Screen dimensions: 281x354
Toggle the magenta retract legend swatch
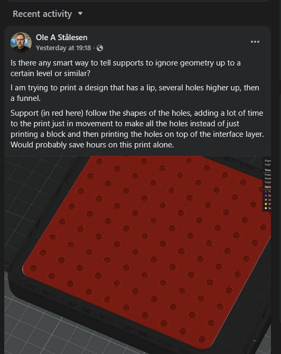coord(266,195)
